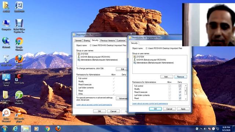Switch to the Customize tab
235x132 pixels.
tap(121, 41)
